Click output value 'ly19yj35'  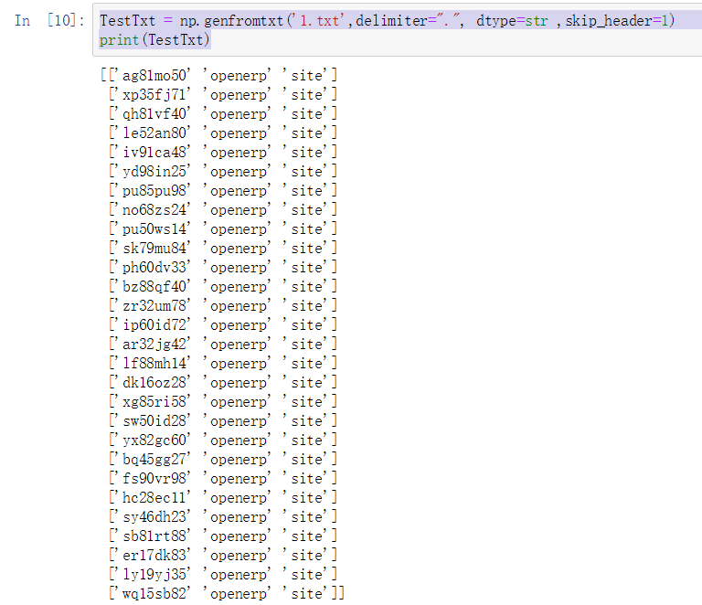pyautogui.click(x=154, y=575)
